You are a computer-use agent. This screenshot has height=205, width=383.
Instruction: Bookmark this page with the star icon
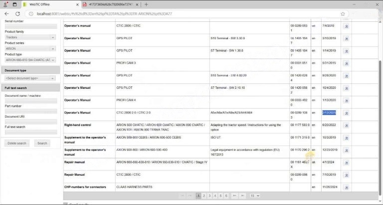(x=343, y=14)
